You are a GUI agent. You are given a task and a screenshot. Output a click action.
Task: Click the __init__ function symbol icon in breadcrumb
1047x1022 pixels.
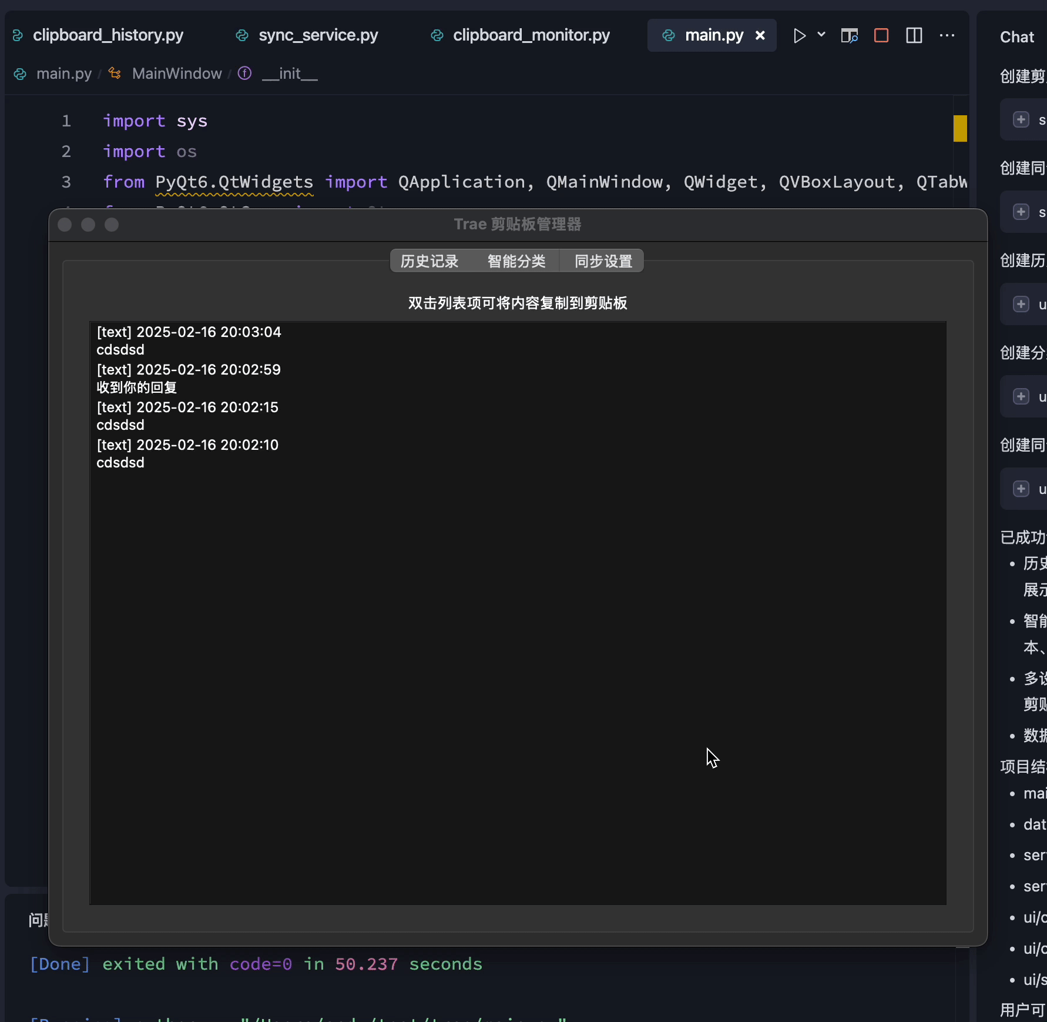point(244,73)
